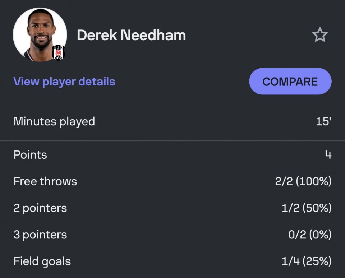The height and width of the screenshot is (278, 345).
Task: Click the View player details link
Action: (64, 82)
